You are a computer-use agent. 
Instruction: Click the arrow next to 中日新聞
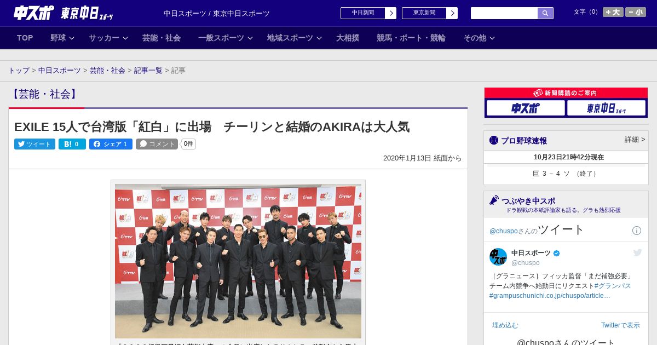coord(391,13)
